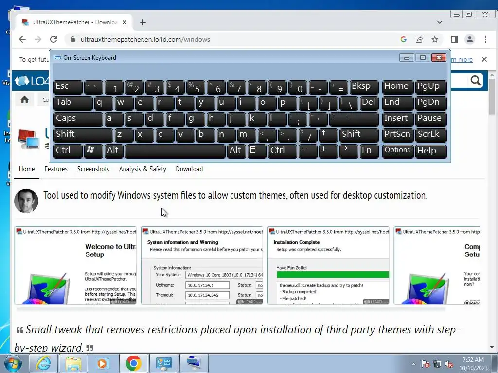Expand the tab search chevron
This screenshot has width=498, height=373.
click(x=440, y=22)
